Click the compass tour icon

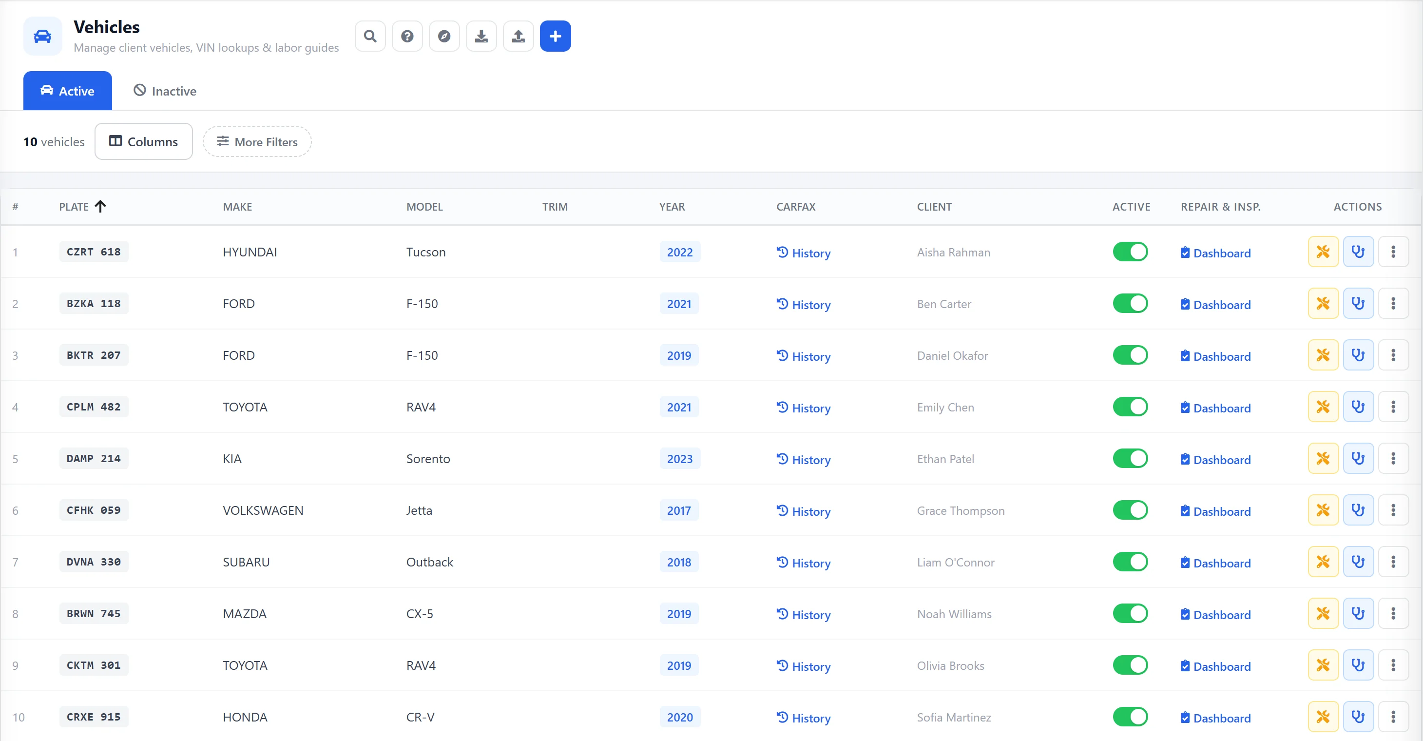[444, 37]
